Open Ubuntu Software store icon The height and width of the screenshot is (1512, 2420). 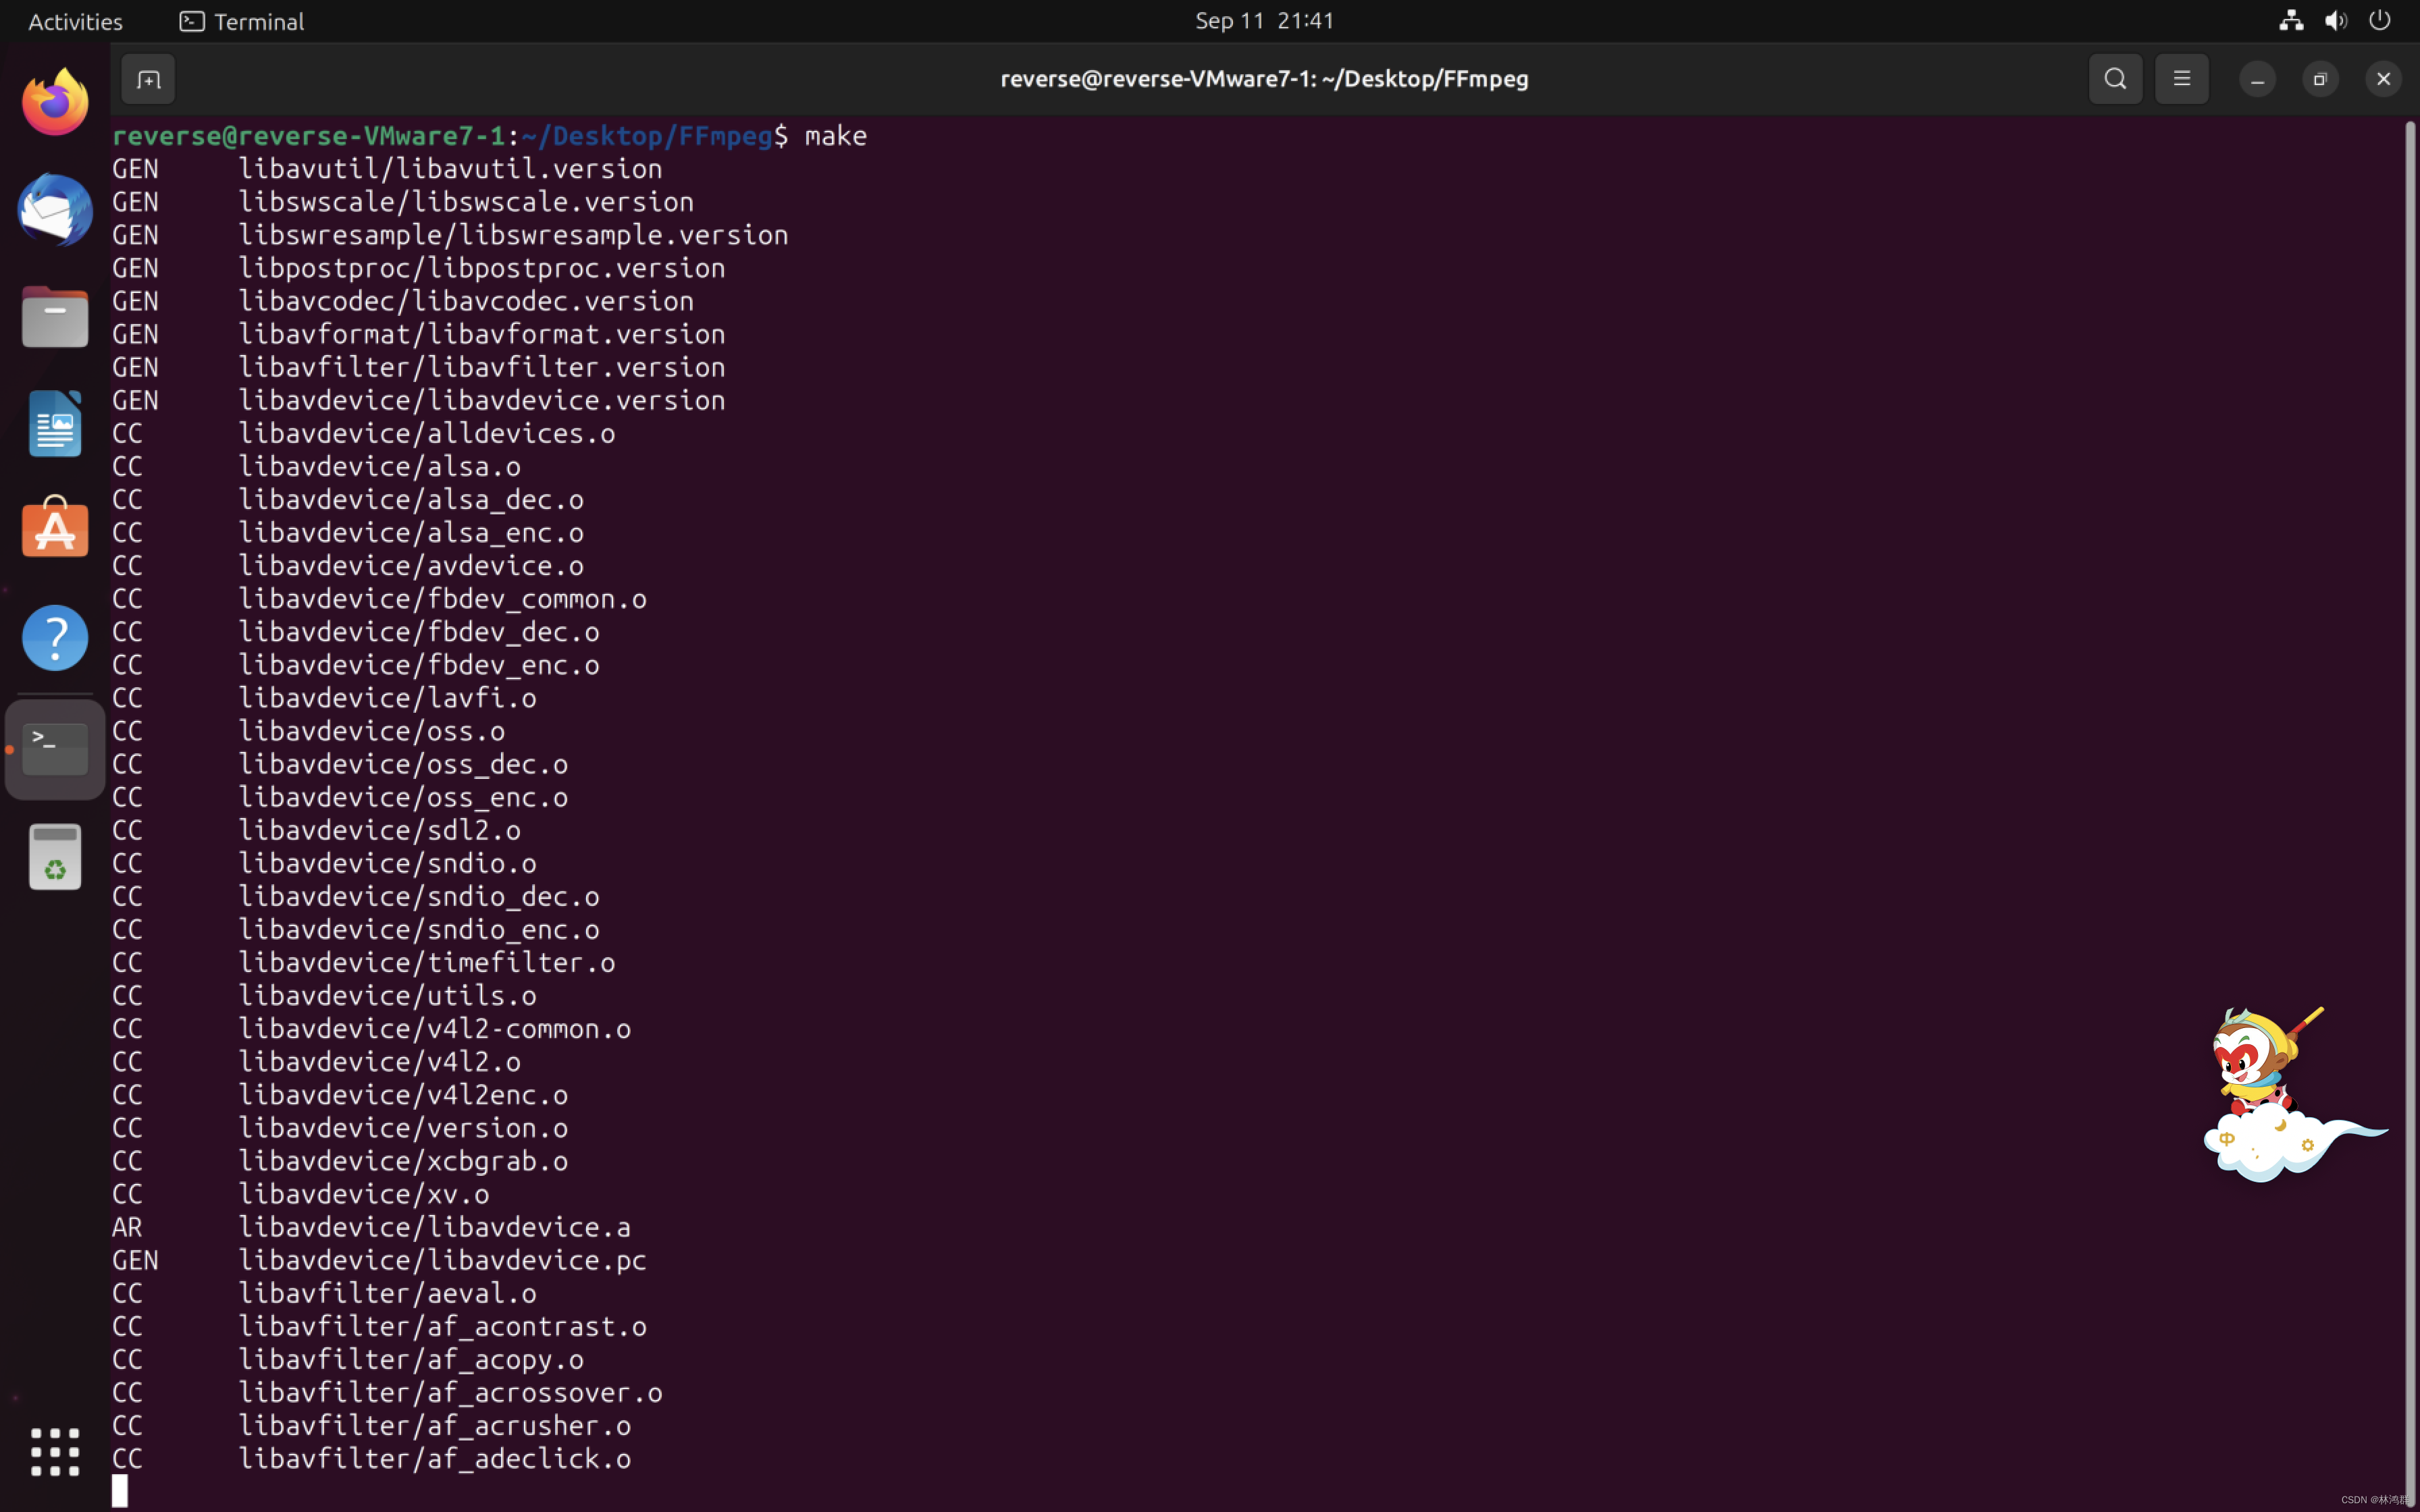click(55, 527)
